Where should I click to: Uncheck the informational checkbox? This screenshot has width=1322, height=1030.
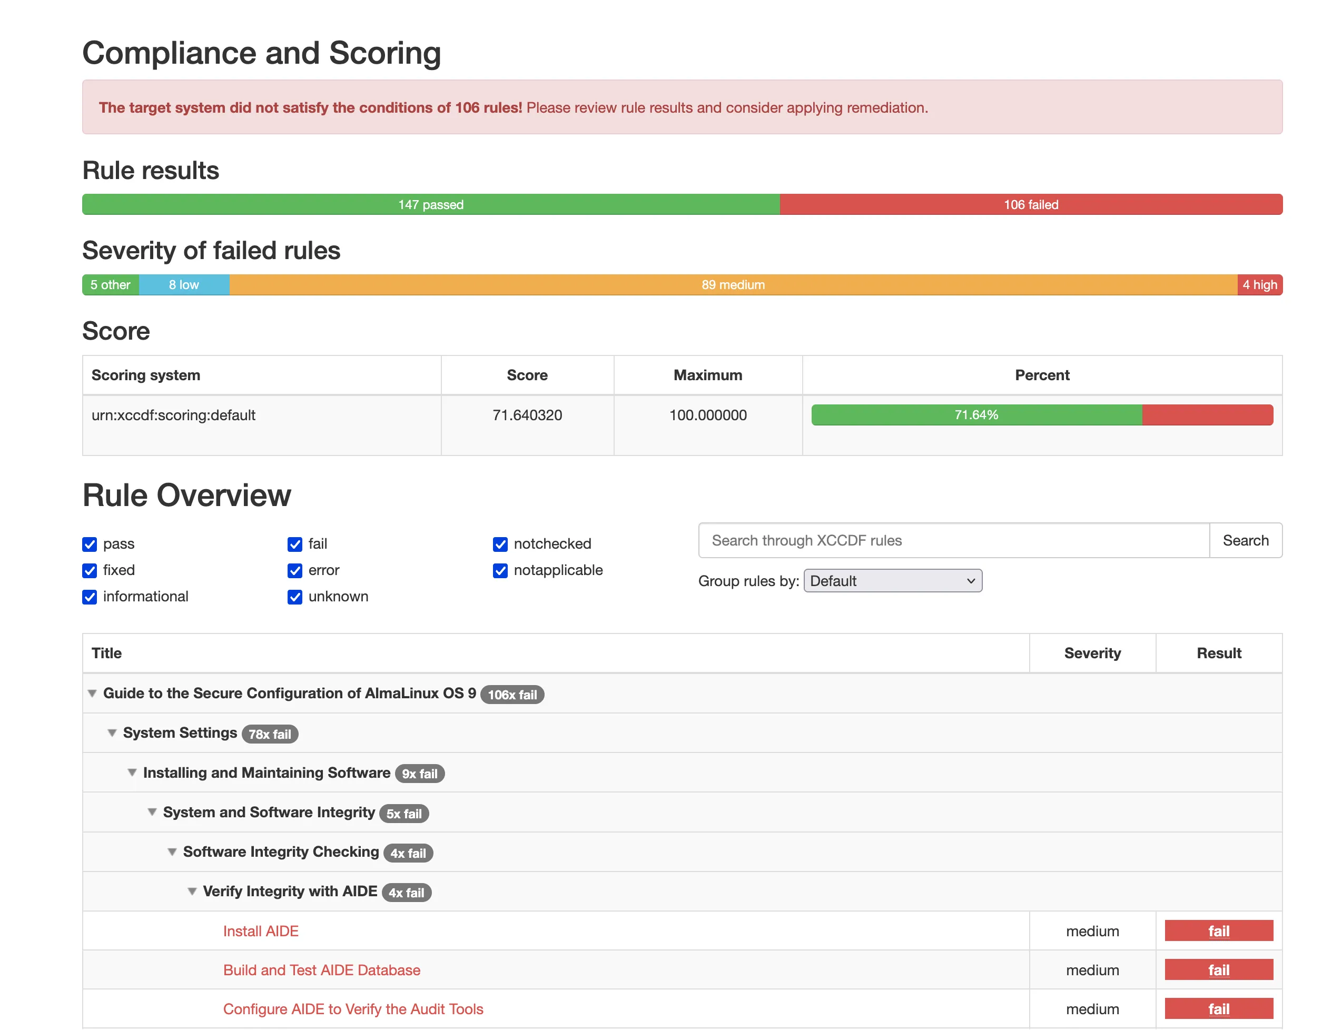90,597
